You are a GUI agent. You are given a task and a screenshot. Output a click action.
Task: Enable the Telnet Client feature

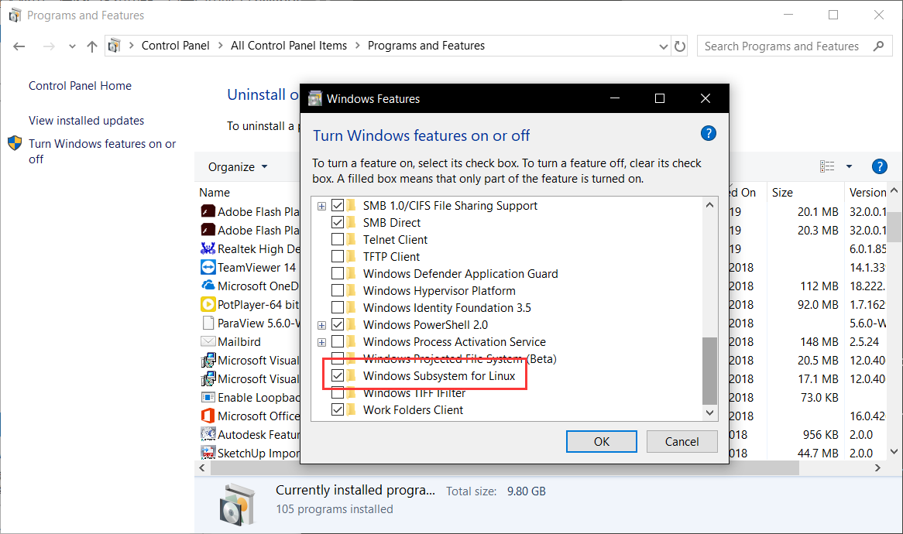coord(338,239)
